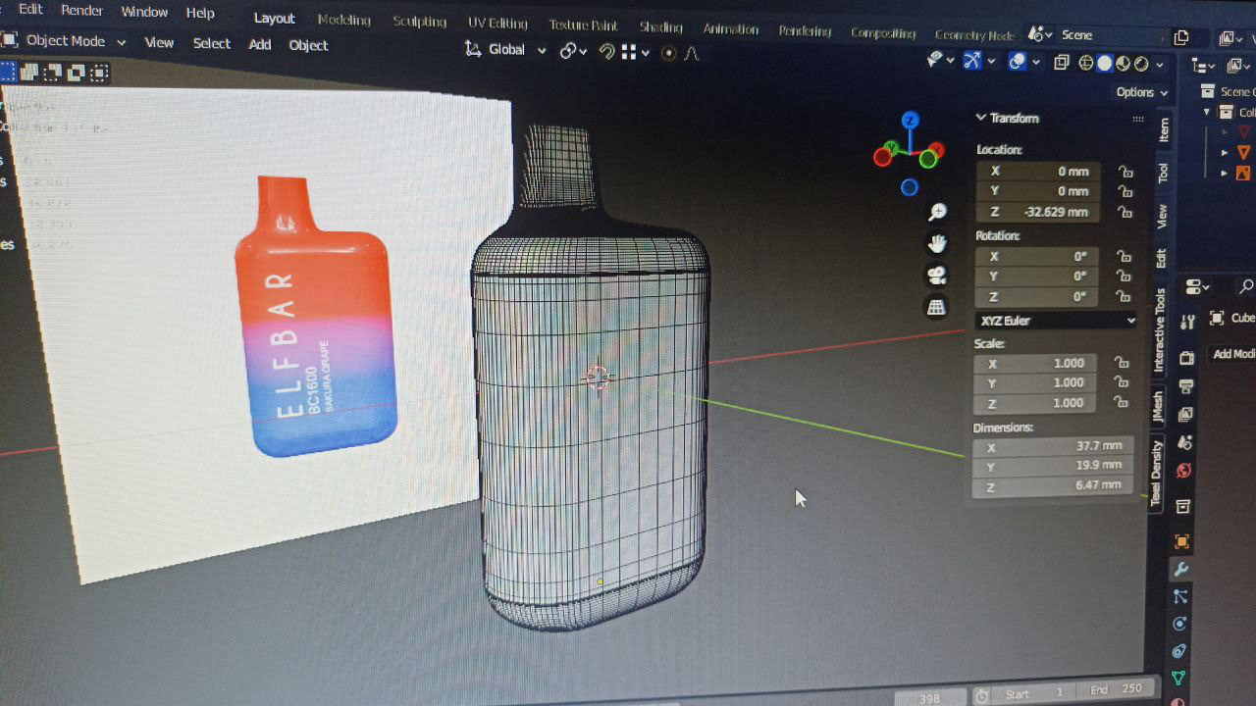Click Location Z value field

(1038, 212)
